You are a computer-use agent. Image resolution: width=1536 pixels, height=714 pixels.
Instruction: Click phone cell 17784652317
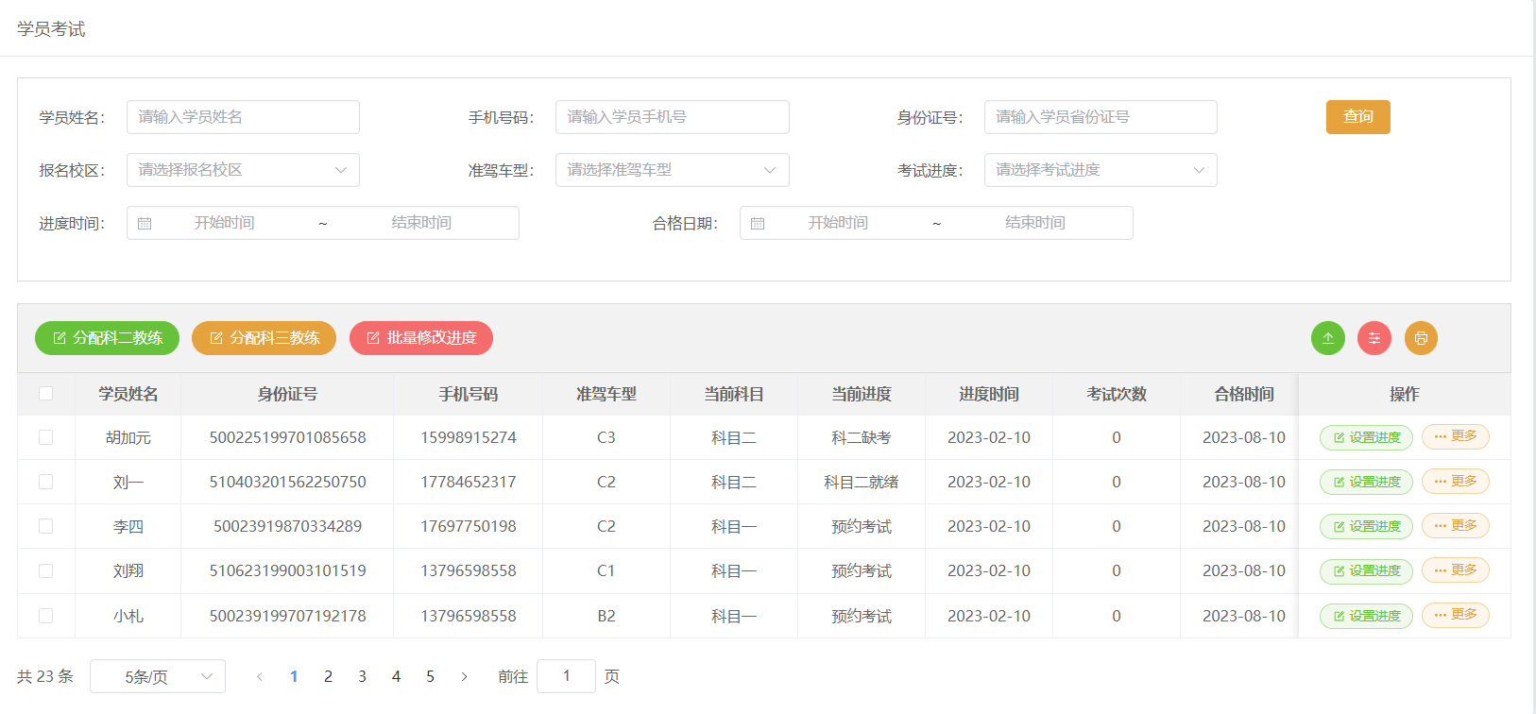tap(469, 482)
